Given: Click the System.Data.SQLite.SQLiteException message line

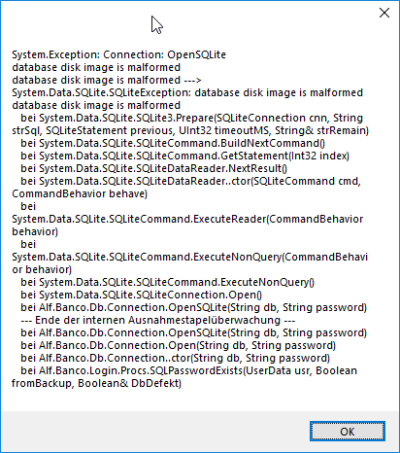Looking at the screenshot, I should 187,92.
